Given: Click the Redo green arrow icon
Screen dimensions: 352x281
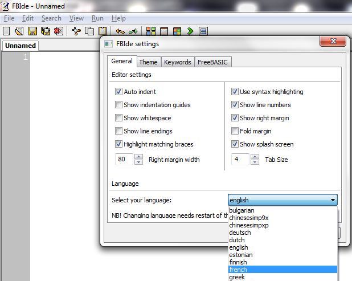Looking at the screenshot, I should click(x=133, y=31).
